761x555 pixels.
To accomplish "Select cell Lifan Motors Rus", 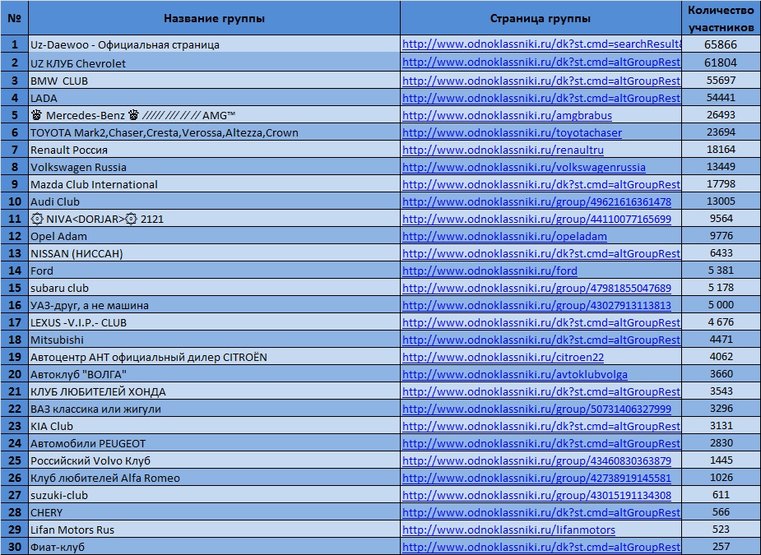I will 214,530.
